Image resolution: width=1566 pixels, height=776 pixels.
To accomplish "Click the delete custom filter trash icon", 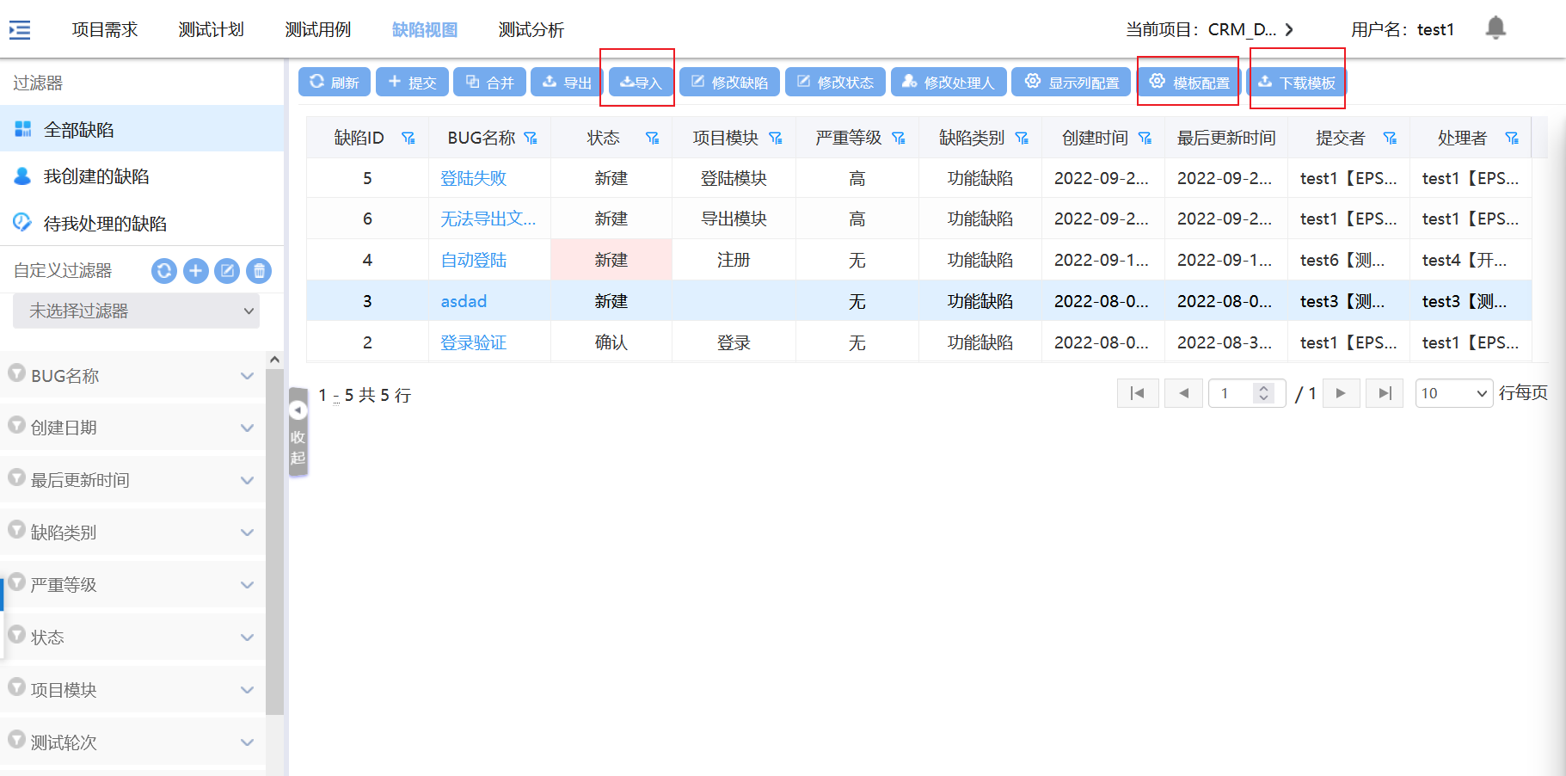I will point(259,271).
